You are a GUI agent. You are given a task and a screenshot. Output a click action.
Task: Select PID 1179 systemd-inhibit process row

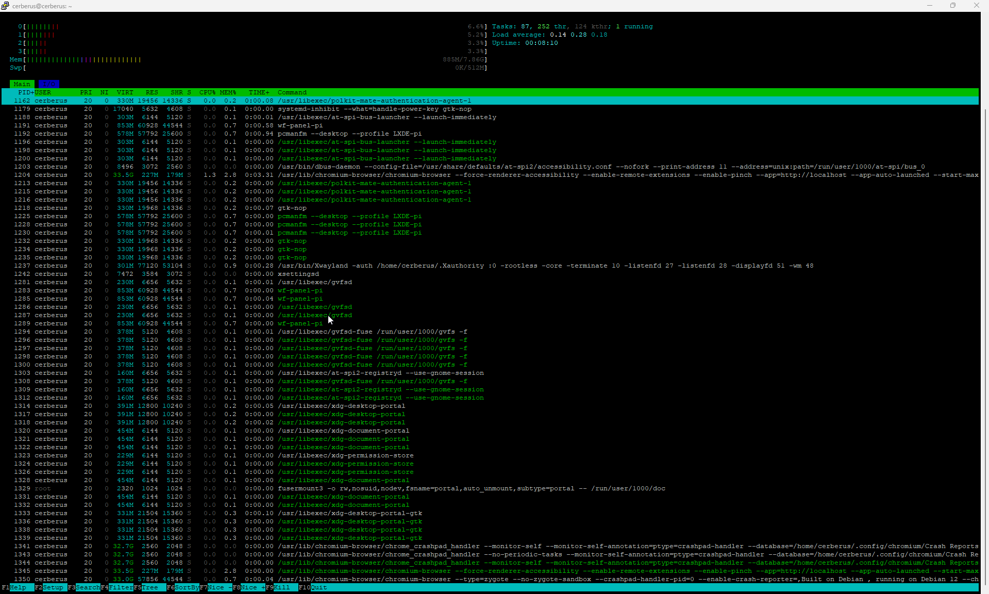click(x=490, y=109)
